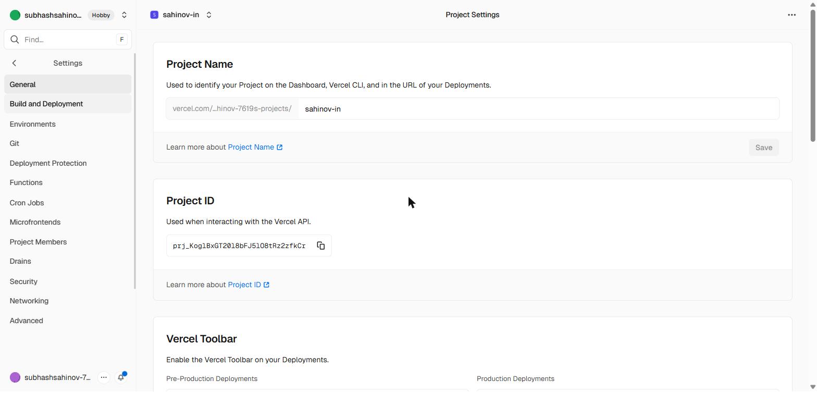Copy the Project ID with the copy icon

coord(321,245)
